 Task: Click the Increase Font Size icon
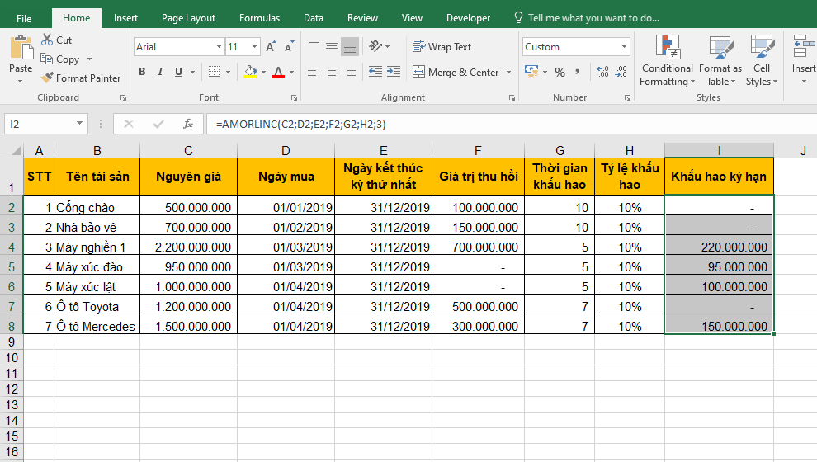[271, 47]
